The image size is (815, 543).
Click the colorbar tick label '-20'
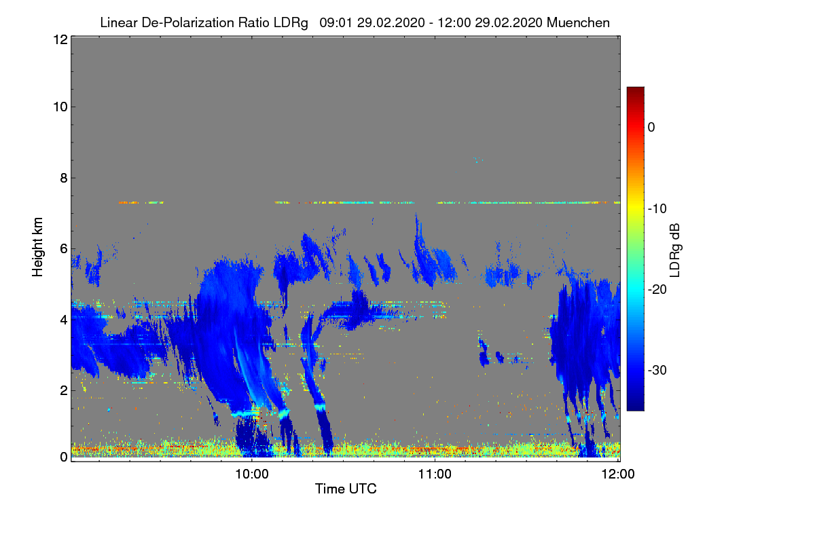[657, 289]
